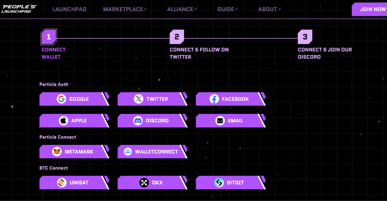Click the 'Particle Auth' section heading
The height and width of the screenshot is (201, 387).
click(x=54, y=84)
